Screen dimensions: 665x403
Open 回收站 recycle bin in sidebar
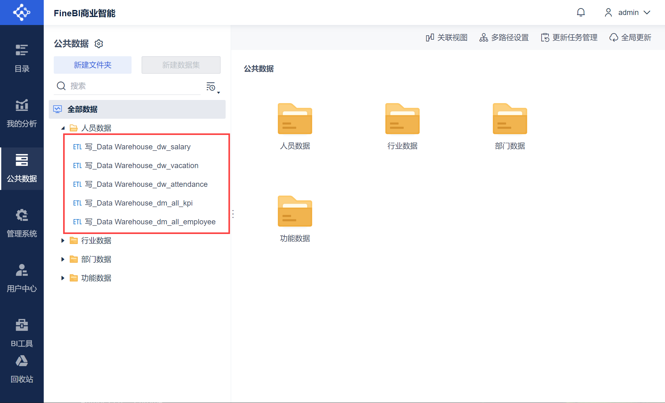[22, 369]
